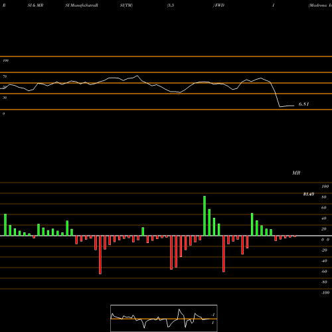The image size is (332, 332).
Task: Click the -1 label in the mini chart
Action: click(x=213, y=315)
